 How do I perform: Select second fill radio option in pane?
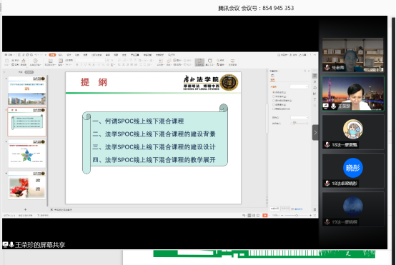coord(274,96)
